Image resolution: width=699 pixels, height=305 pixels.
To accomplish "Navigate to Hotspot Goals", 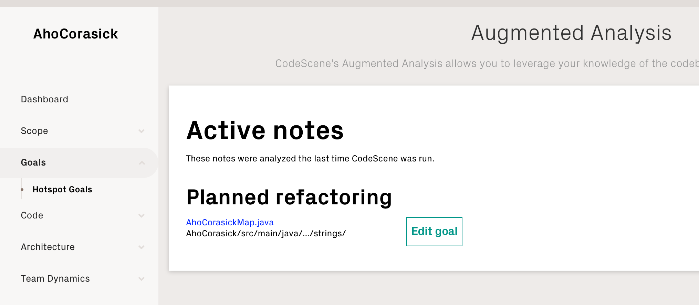I will tap(62, 189).
